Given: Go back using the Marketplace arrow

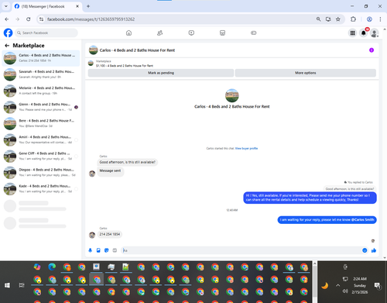Looking at the screenshot, I should click(x=7, y=46).
